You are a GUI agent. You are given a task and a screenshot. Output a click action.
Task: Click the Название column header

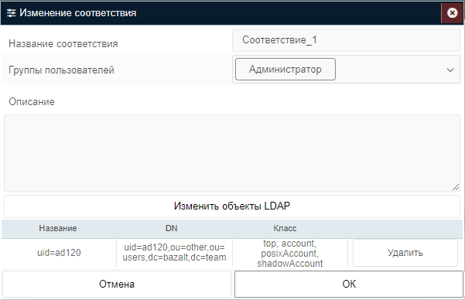(58, 228)
